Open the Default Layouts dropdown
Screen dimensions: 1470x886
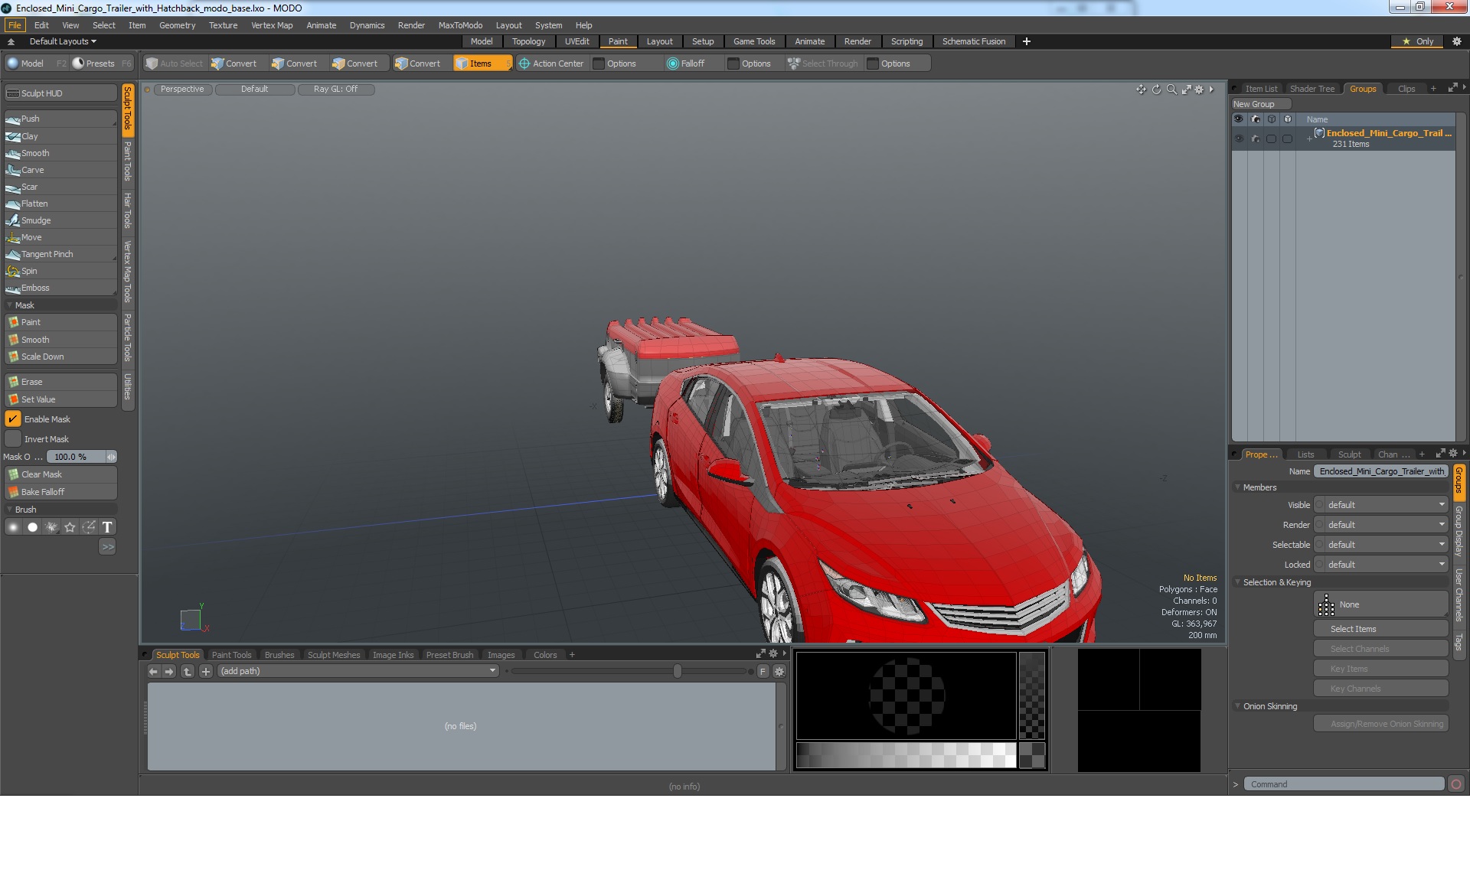(63, 41)
